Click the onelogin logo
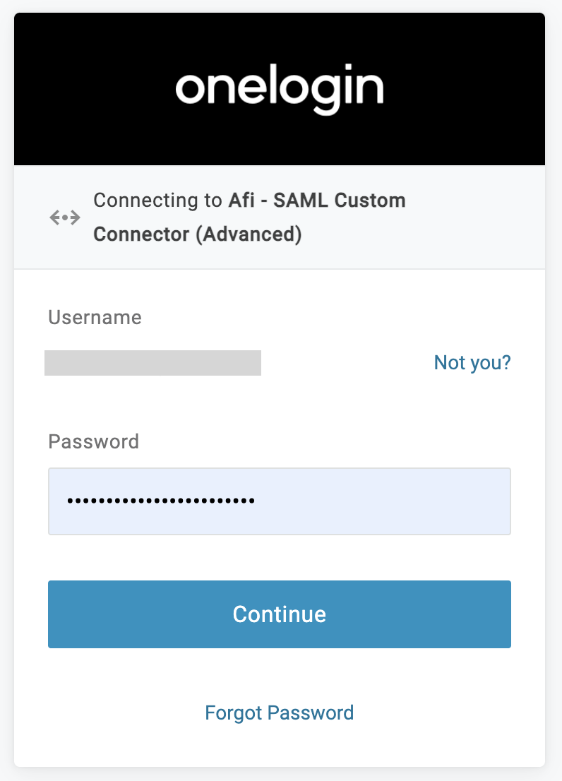Screen dimensions: 562x781 coord(279,89)
